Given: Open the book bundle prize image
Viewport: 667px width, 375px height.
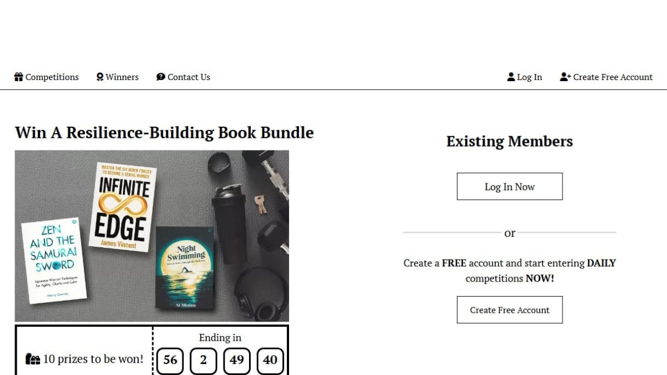Looking at the screenshot, I should 152,236.
